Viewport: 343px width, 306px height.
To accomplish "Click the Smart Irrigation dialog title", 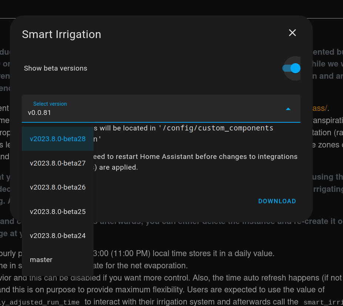I will (x=61, y=34).
